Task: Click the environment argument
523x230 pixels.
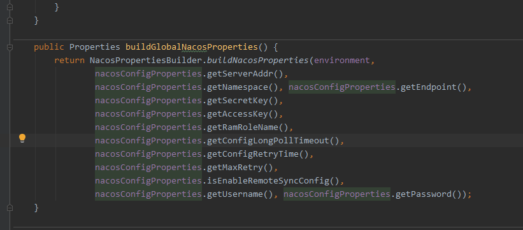Action: [x=342, y=61]
